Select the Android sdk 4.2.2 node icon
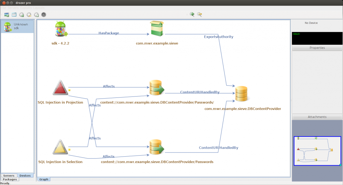The image size is (343, 185). (61, 29)
